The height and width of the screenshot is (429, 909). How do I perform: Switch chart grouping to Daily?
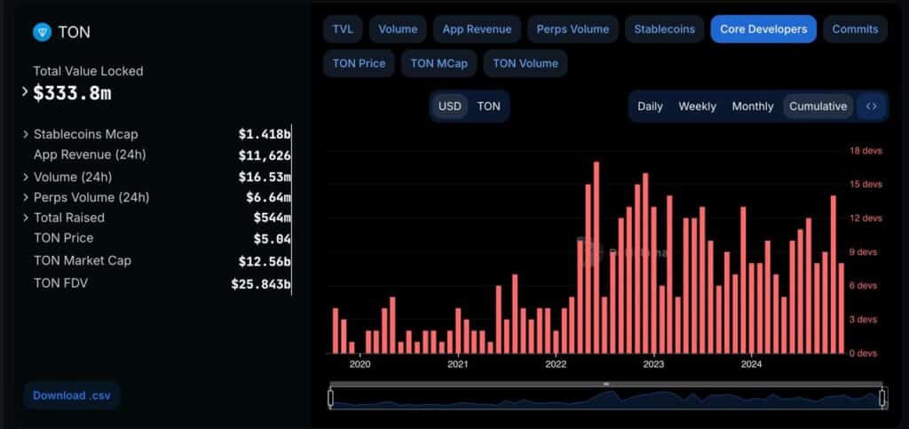pos(650,107)
